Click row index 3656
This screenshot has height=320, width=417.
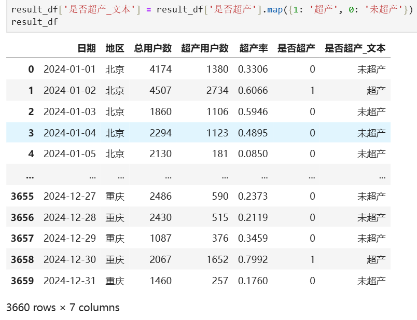coord(22,218)
